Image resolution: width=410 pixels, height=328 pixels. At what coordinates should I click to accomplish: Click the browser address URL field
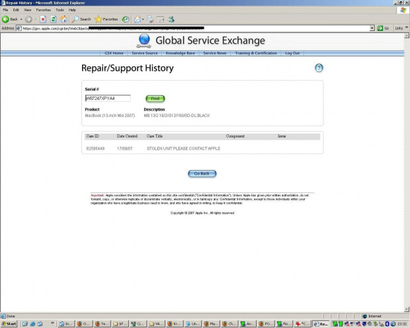tap(196, 28)
